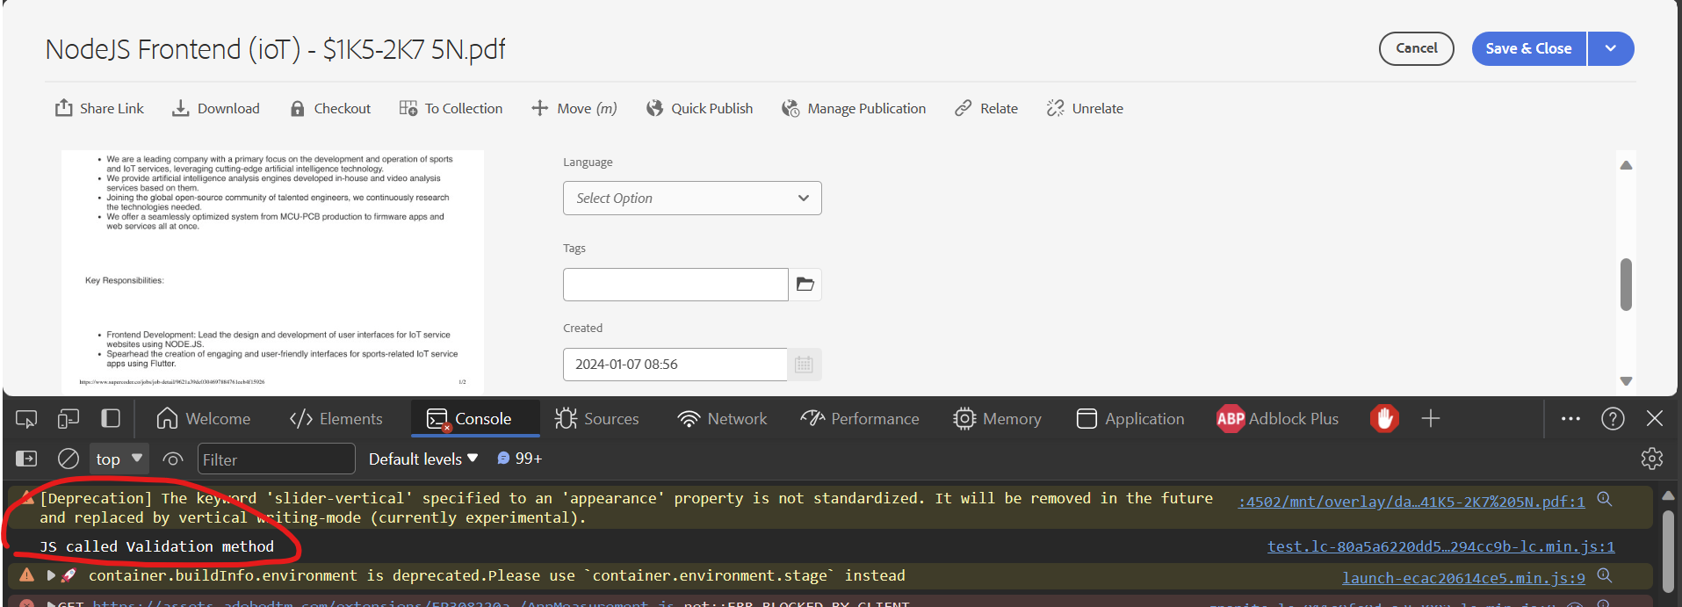The width and height of the screenshot is (1682, 607).
Task: Click the Checkout lock icon
Action: click(298, 108)
